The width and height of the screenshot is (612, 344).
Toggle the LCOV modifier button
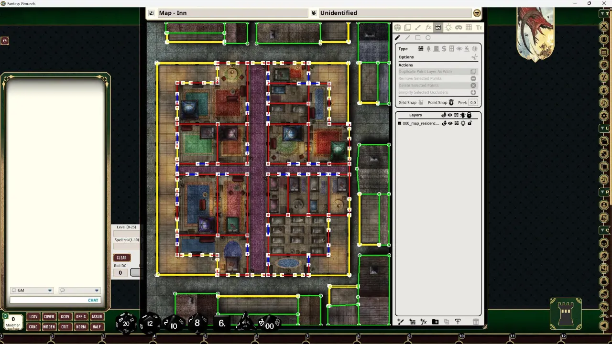(x=33, y=317)
